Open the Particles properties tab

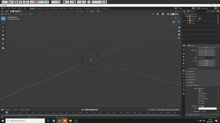pyautogui.click(x=184, y=77)
